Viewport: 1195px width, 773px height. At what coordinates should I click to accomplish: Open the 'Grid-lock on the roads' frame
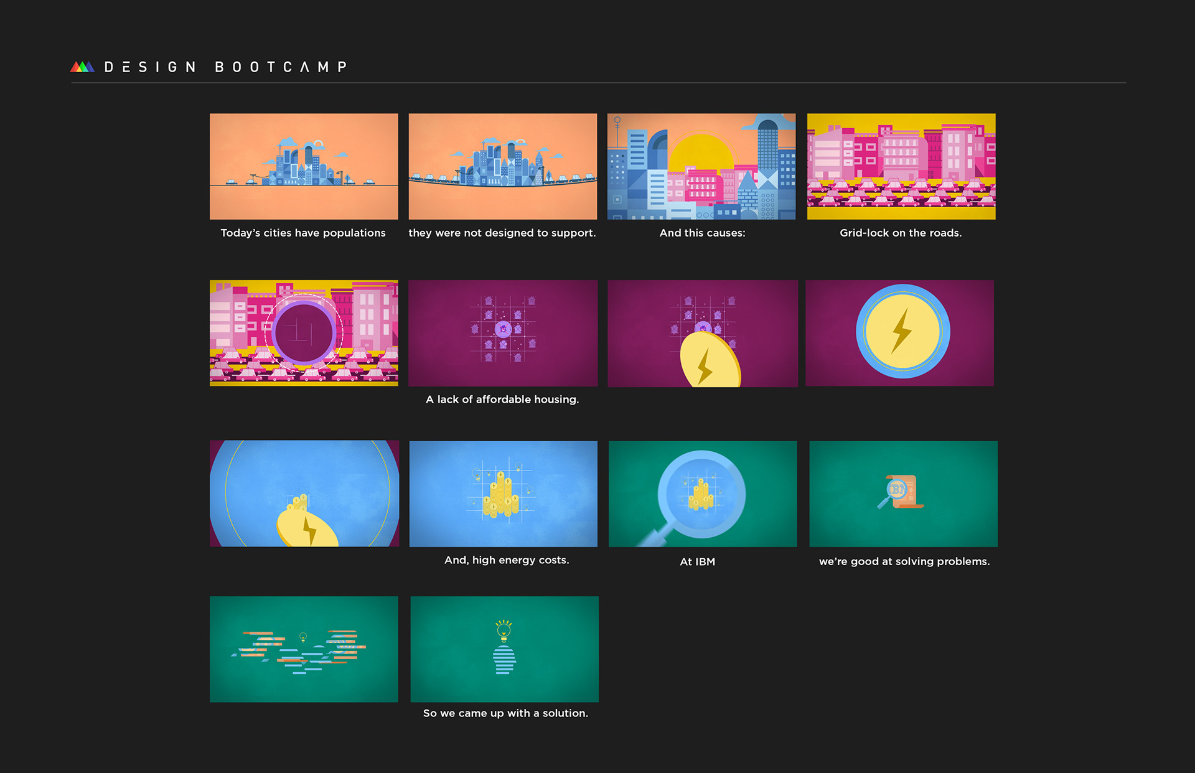pos(901,166)
